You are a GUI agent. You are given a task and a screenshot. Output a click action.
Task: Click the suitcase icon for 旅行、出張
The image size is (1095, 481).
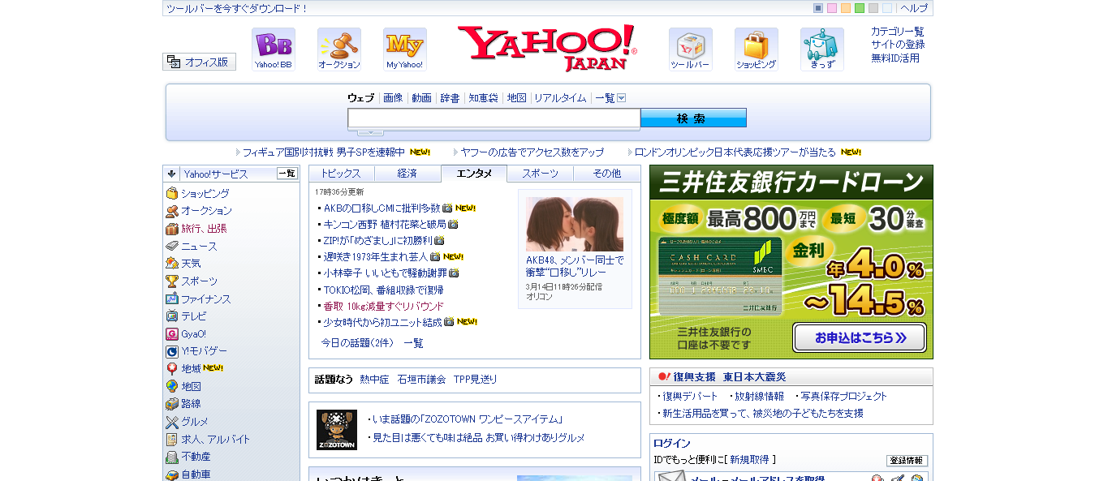pos(172,229)
